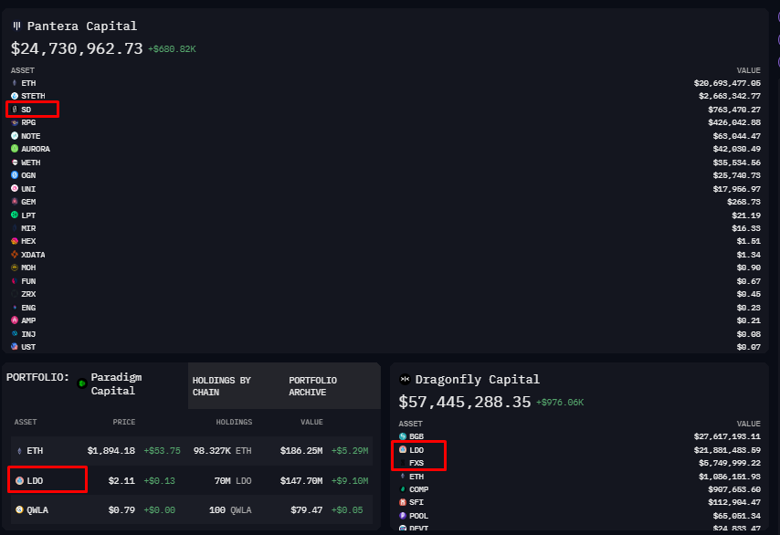Click the $21,881,483.59 LDO value
780x535 pixels.
[727, 450]
